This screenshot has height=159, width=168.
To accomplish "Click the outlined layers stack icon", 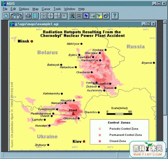I will [x=79, y=16].
